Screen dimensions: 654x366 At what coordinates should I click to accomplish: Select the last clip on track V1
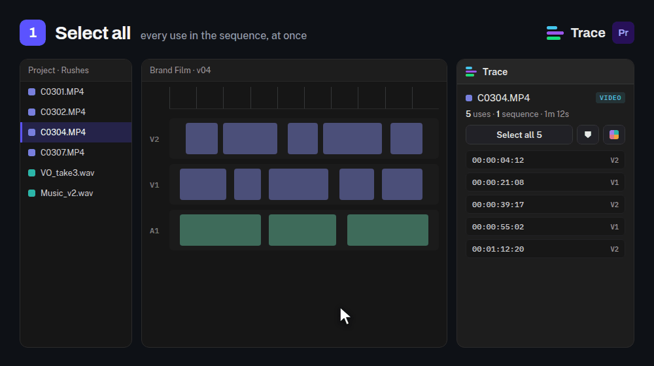tap(402, 184)
